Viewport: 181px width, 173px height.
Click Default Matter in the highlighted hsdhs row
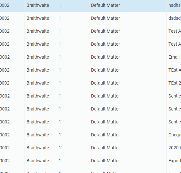pos(106,5)
